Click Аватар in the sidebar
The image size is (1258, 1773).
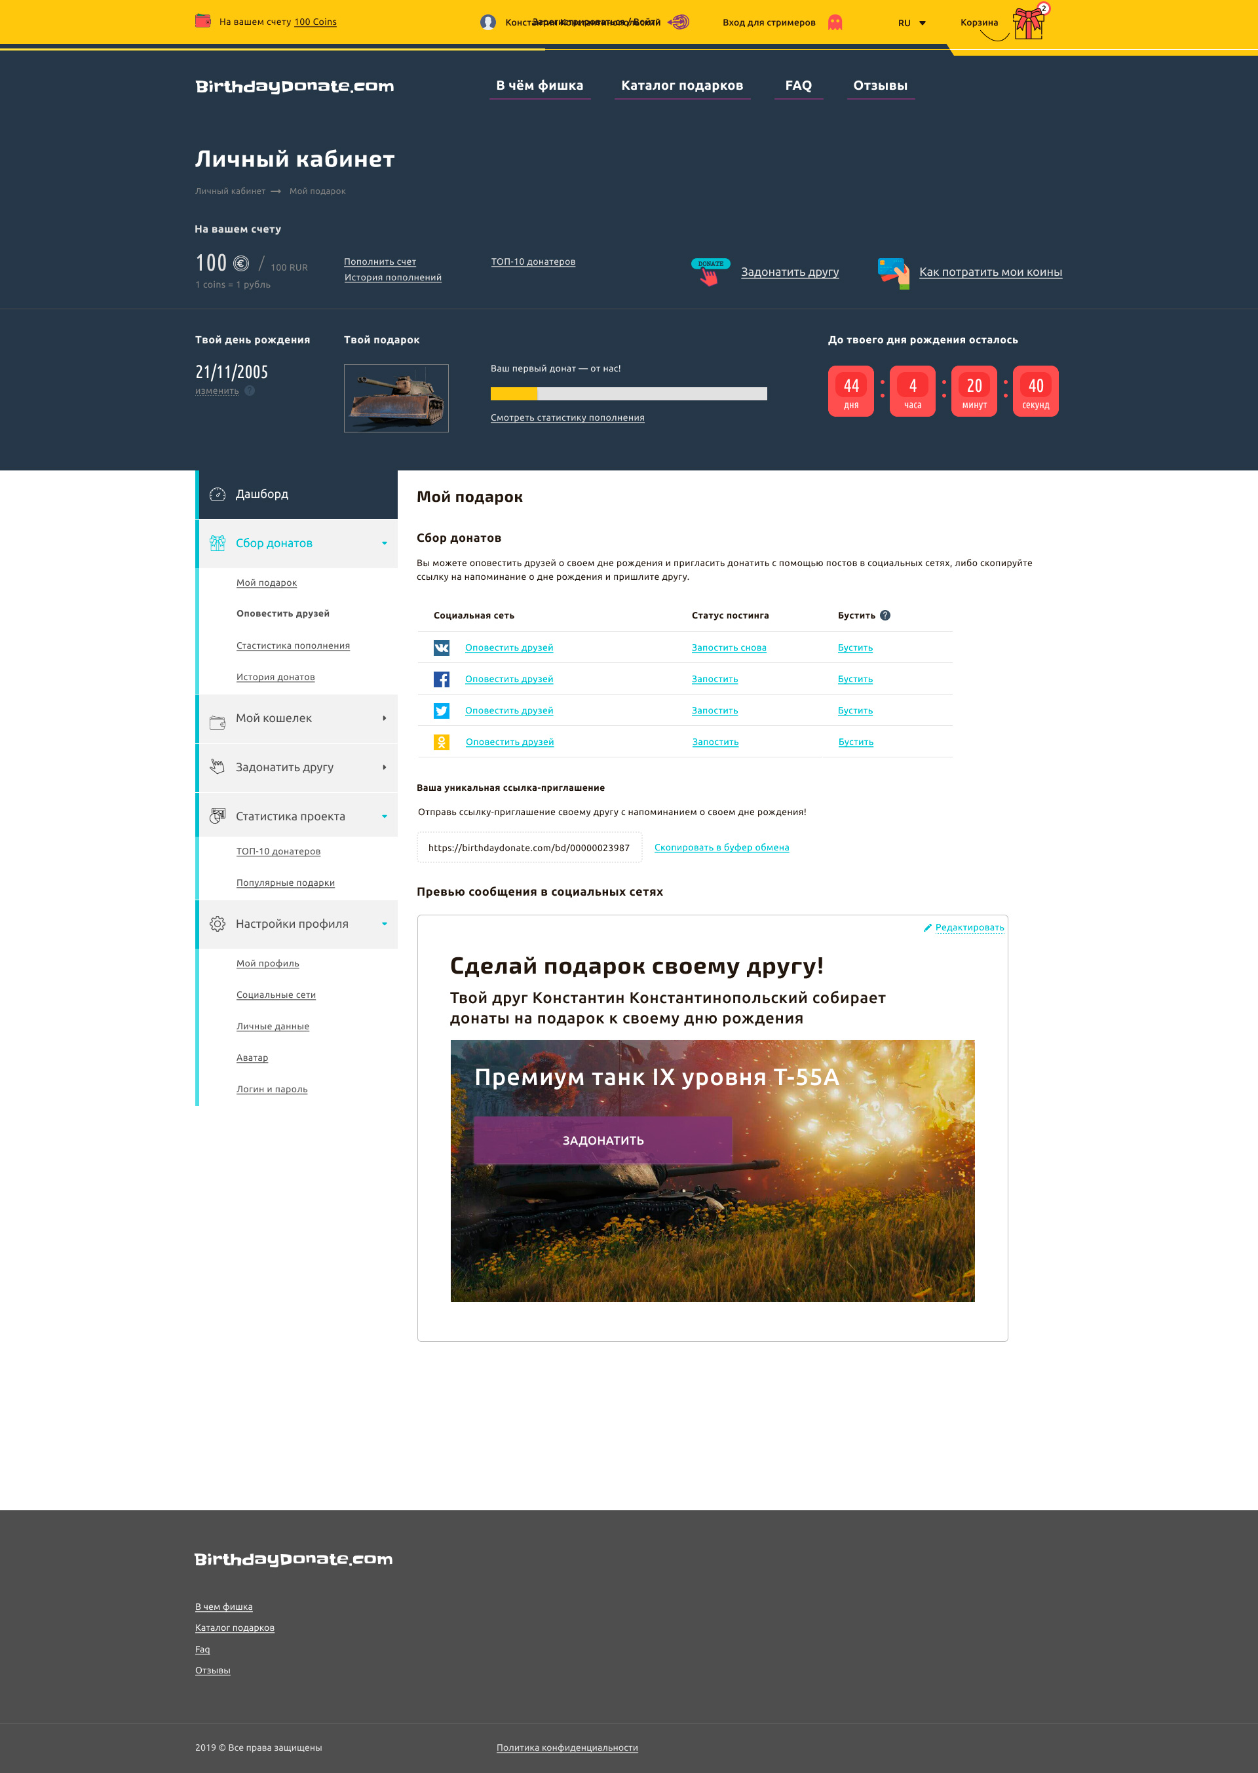[252, 1058]
